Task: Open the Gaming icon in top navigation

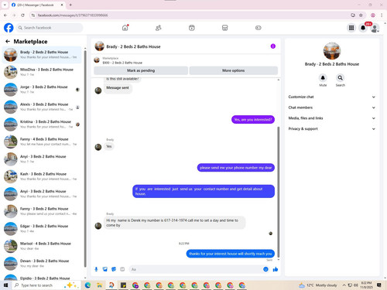Action: [x=259, y=28]
